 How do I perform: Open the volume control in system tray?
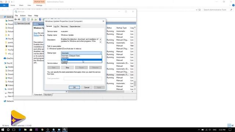coord(210,130)
